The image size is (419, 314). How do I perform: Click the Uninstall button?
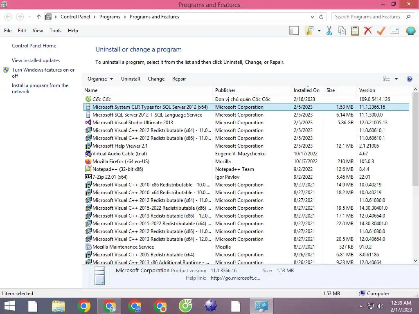click(131, 79)
